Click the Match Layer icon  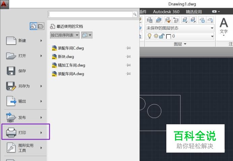168,20
